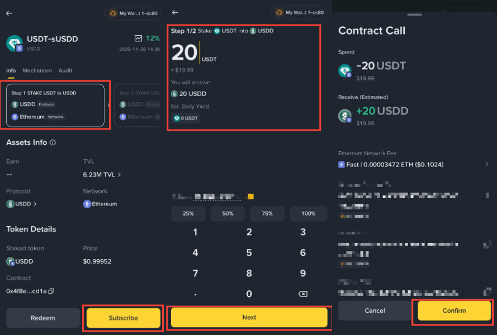Switch to the Audit tab

click(x=65, y=70)
